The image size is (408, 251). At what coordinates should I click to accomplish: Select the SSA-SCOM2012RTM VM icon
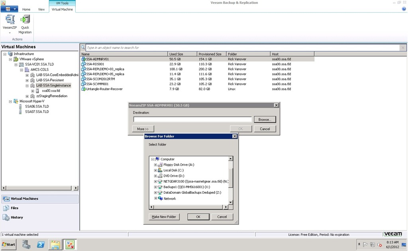point(84,79)
